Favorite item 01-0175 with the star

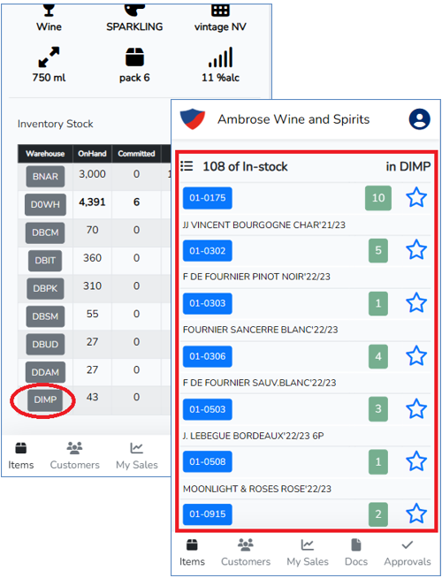pyautogui.click(x=416, y=198)
